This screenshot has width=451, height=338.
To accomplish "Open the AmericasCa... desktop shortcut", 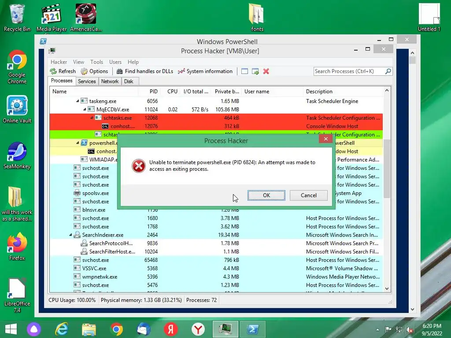I will point(86,18).
